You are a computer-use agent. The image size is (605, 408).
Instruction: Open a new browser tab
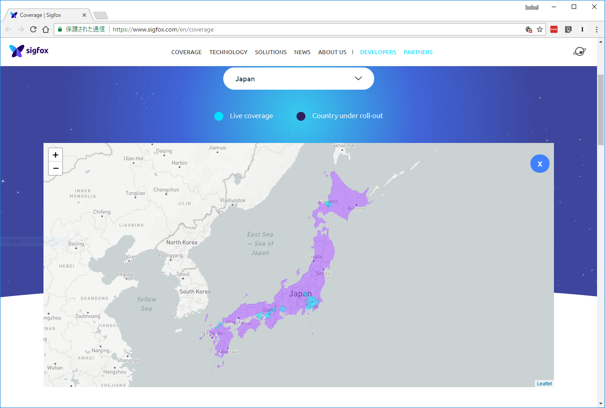coord(101,16)
